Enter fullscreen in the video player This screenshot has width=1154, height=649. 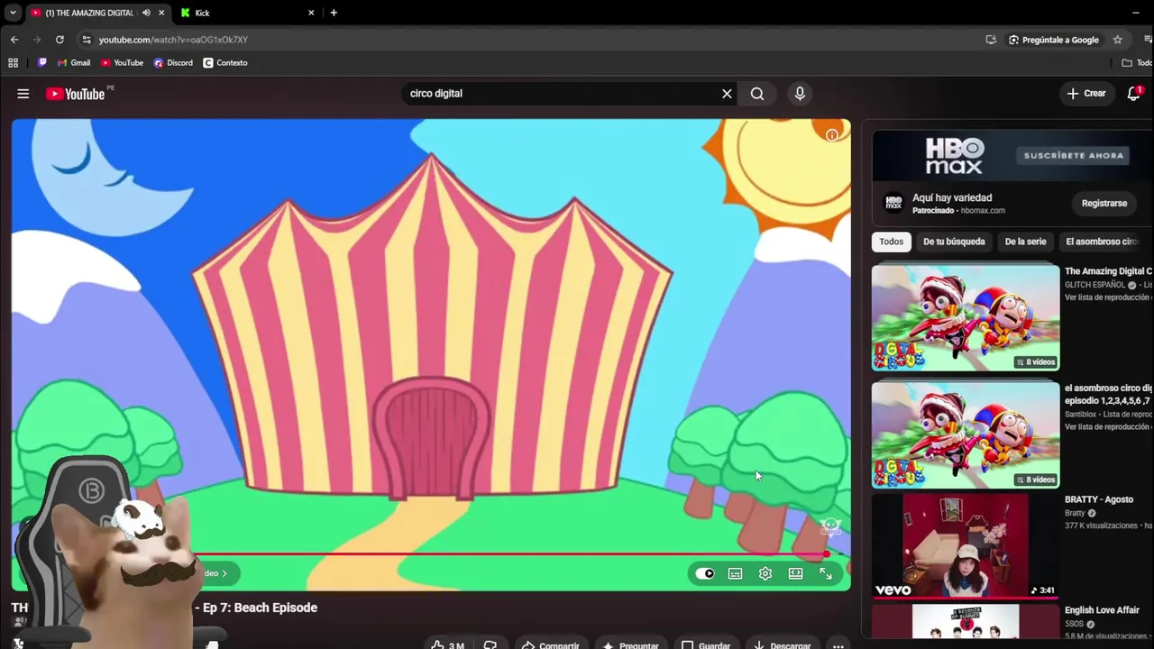(x=826, y=573)
